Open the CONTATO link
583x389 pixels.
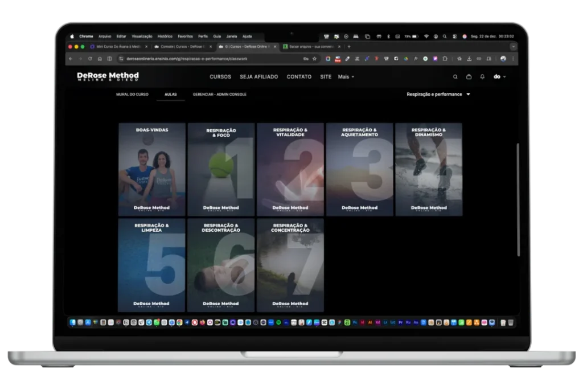[x=299, y=77]
